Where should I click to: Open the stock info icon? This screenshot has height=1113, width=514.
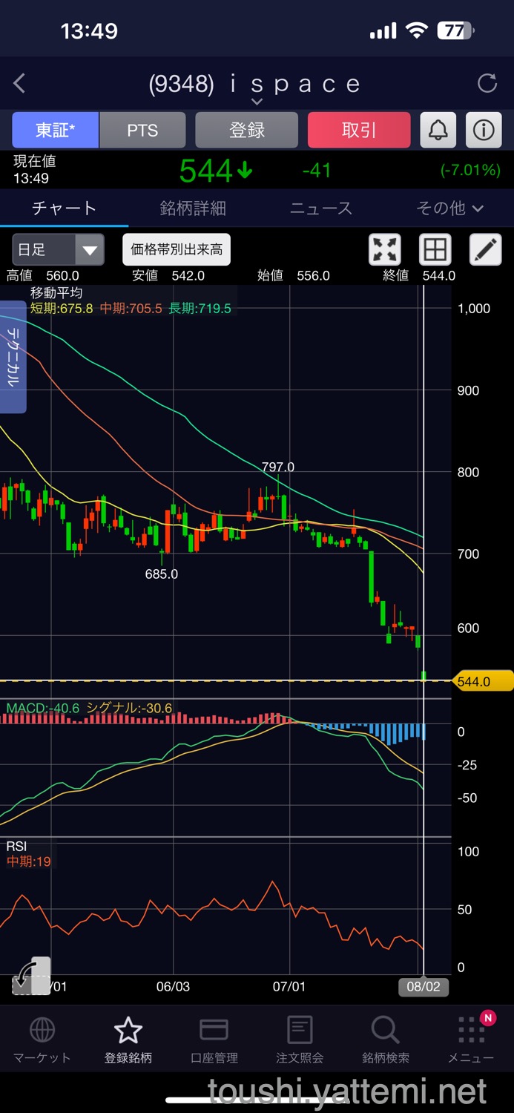(484, 131)
